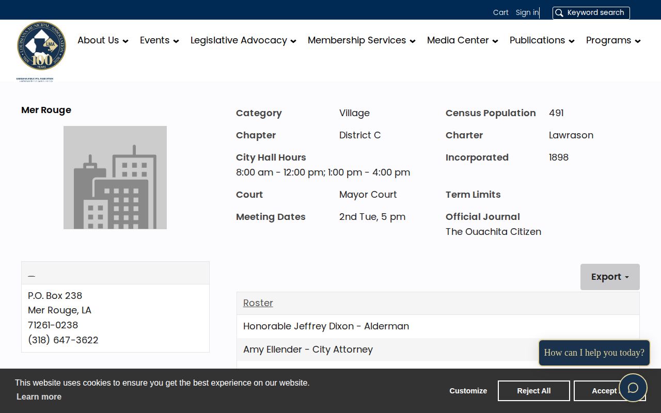The image size is (661, 413).
Task: Expand the Legislative Advocacy menu
Action: pos(243,40)
